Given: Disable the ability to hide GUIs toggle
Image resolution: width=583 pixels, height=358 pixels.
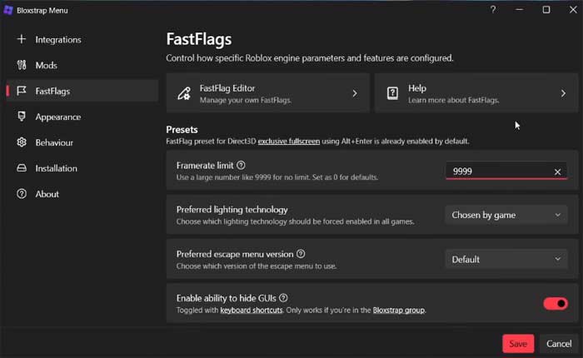Looking at the screenshot, I should (x=555, y=303).
